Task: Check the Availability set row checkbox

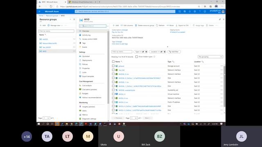Action: 113,90
